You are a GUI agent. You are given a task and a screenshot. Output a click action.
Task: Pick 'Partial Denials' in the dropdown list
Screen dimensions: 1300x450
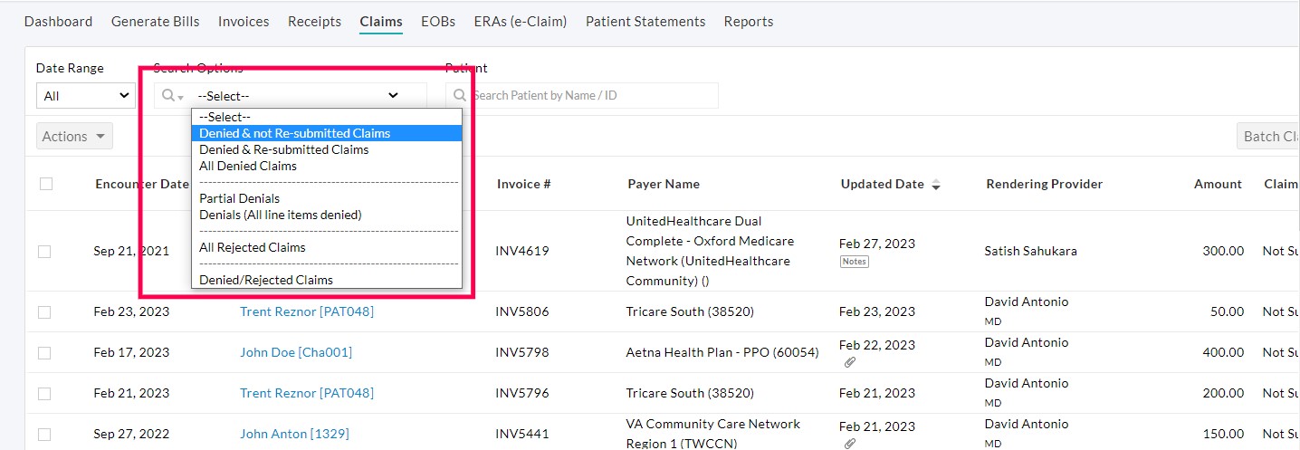point(240,198)
